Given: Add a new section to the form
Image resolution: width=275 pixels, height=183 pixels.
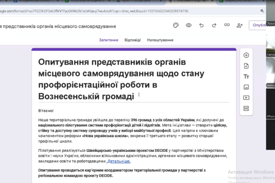Looking at the screenshot, I should 246,108.
